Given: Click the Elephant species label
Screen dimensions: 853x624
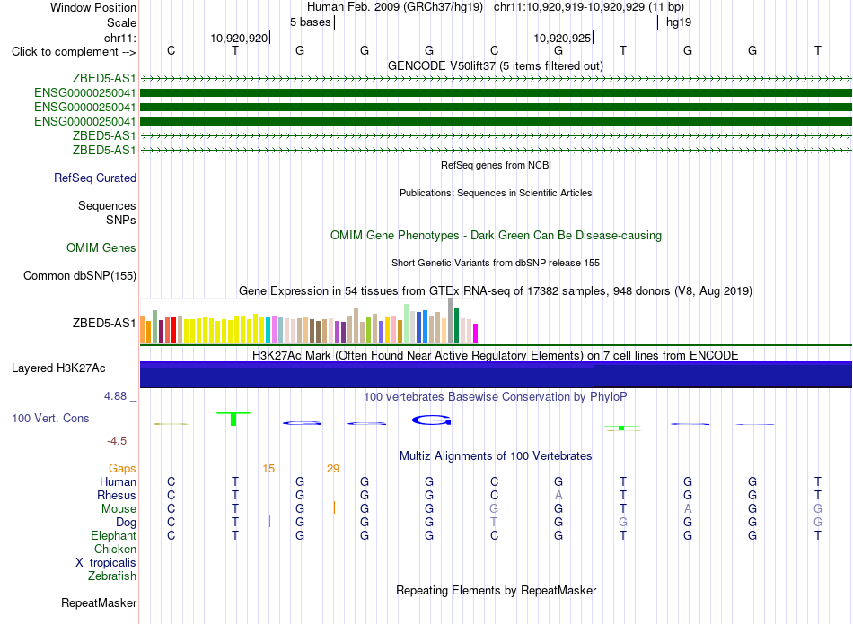Looking at the screenshot, I should (113, 536).
